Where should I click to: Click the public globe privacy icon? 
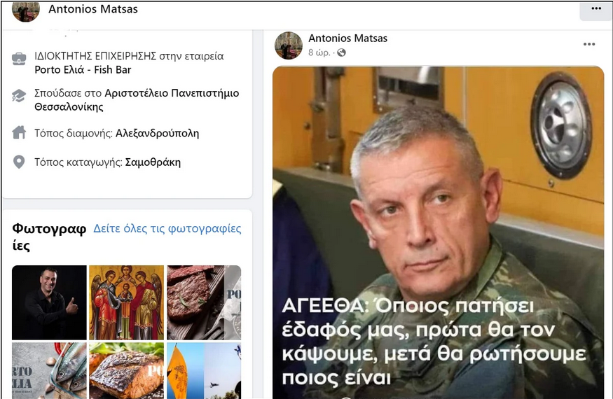point(341,52)
